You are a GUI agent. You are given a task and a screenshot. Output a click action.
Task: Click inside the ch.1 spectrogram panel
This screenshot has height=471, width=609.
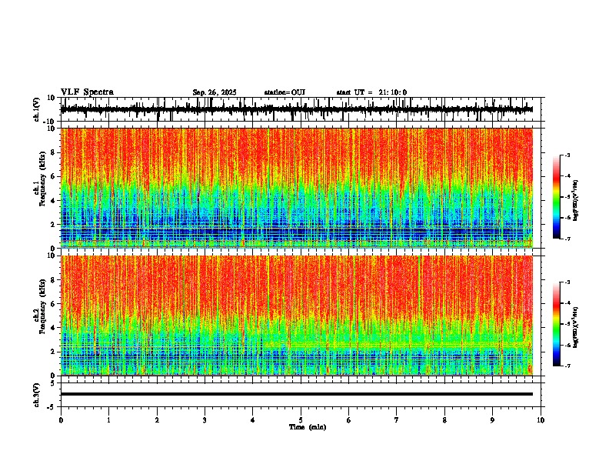[297, 188]
